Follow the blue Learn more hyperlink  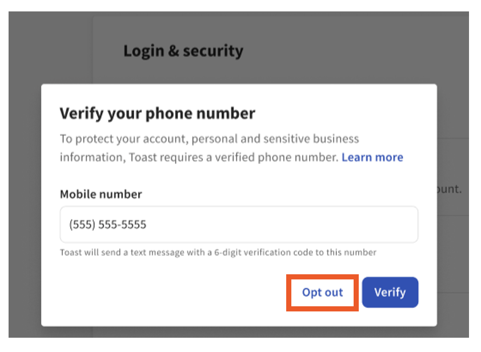[x=372, y=157]
